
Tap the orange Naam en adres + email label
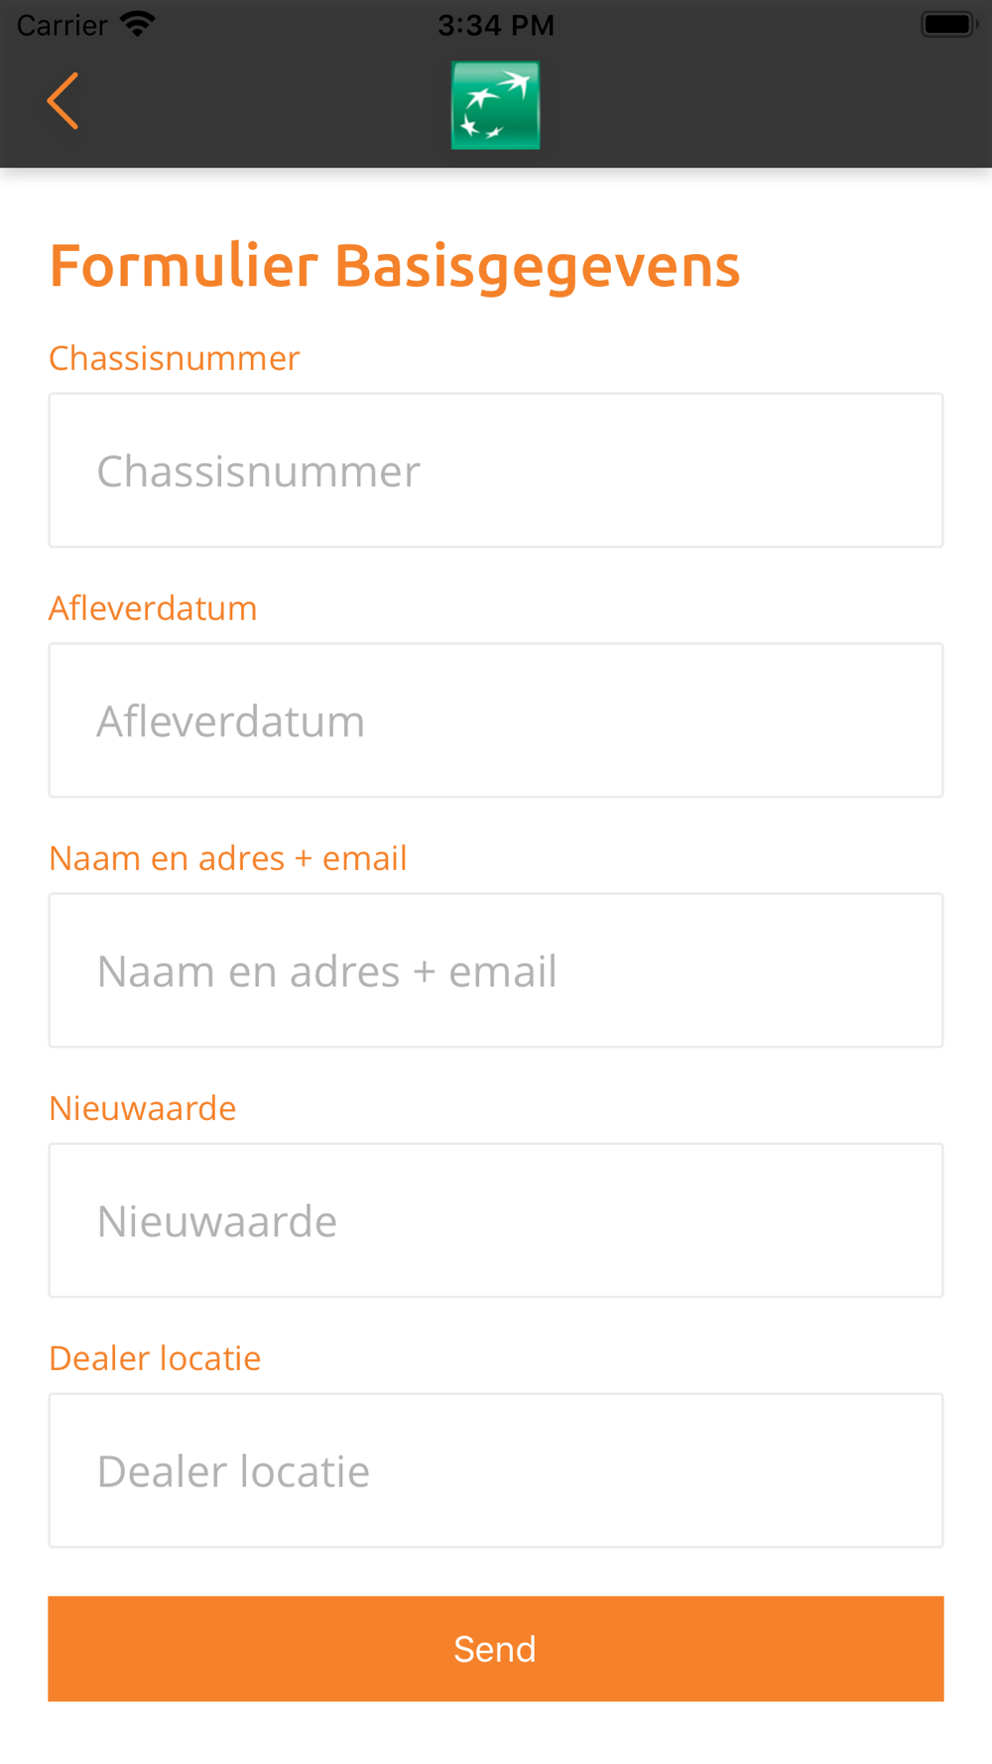pyautogui.click(x=228, y=858)
